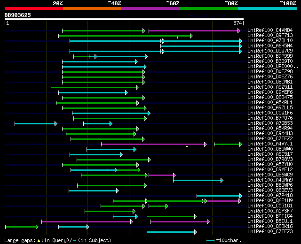The height and width of the screenshot is (244, 301).
Task: Click the cyan alignment bar in C7TFZ3 row
Action: [x=172, y=232]
